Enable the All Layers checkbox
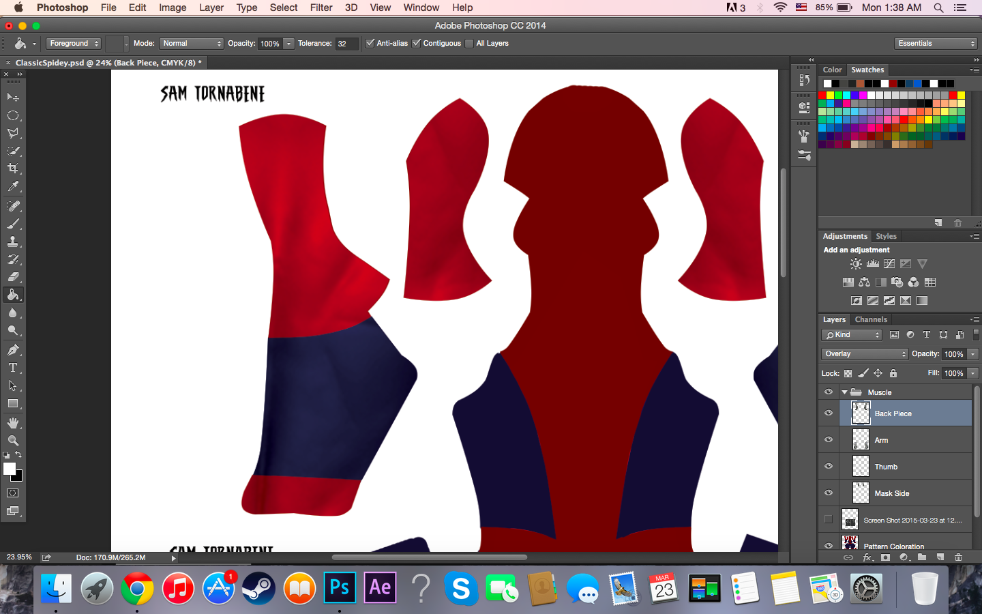The height and width of the screenshot is (614, 982). (469, 43)
